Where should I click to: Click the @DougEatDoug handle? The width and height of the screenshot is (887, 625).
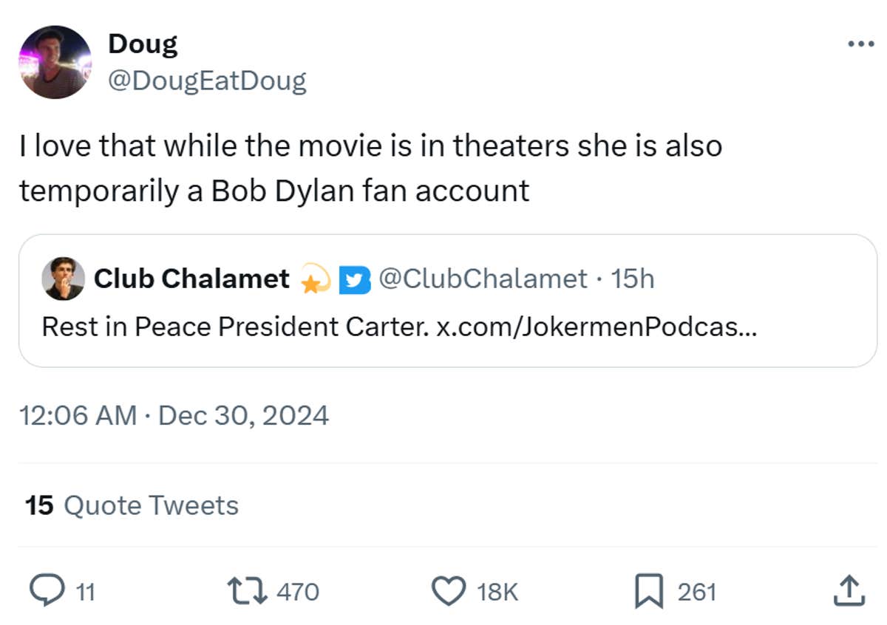point(207,80)
